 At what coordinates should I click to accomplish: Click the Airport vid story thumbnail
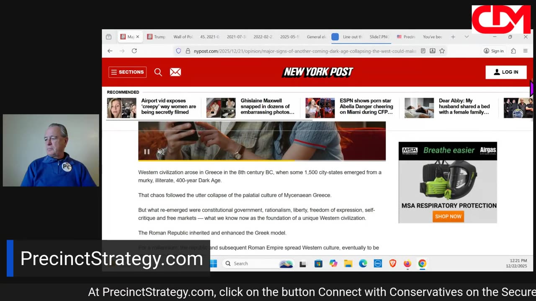coord(121,108)
